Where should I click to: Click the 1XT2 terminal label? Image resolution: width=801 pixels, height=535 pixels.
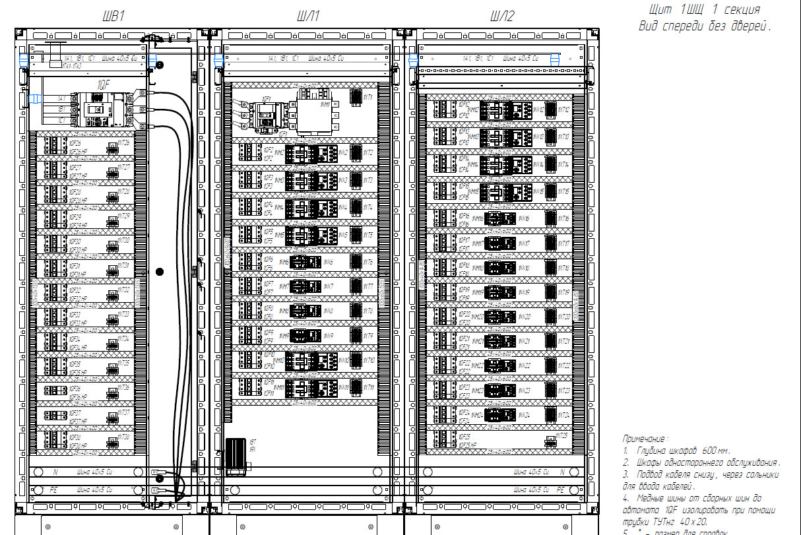pyautogui.click(x=368, y=152)
